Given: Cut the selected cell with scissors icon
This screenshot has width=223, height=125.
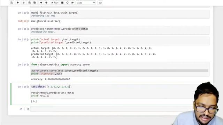Looking at the screenshot, I should point(24,3).
